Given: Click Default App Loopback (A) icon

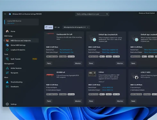Looking at the screenshot, I should 92,38.
